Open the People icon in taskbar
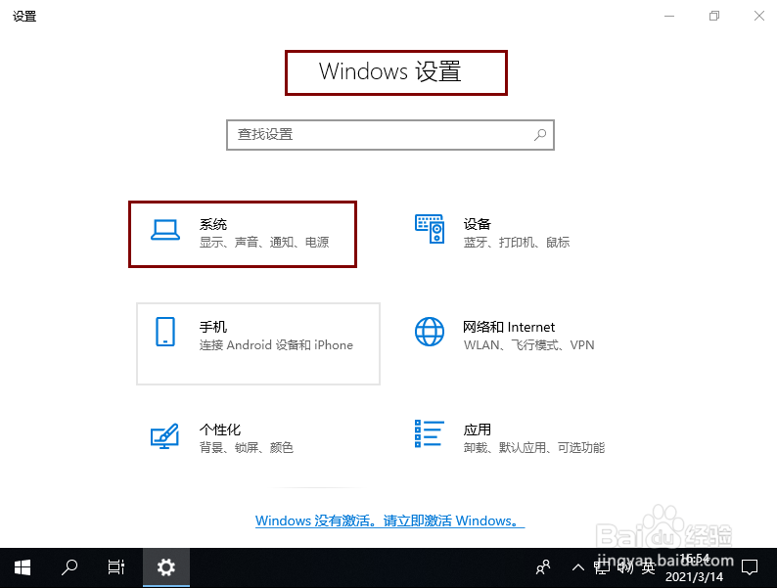 543,567
